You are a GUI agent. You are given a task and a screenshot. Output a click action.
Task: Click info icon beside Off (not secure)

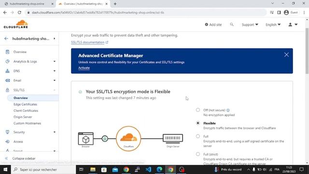pos(228,110)
